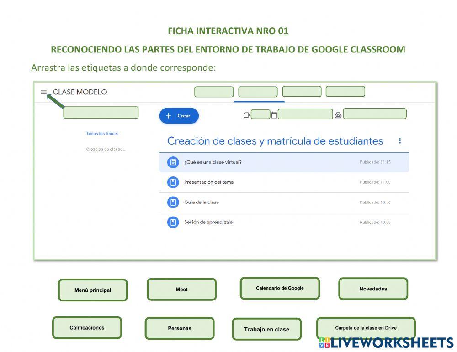Click the icon beside Presentación del tema

pos(173,182)
